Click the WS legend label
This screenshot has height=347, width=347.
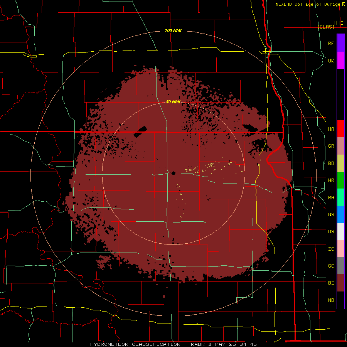click(x=331, y=215)
